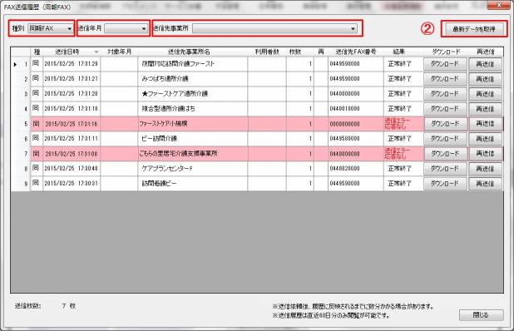
Task: Download the こもらの里居宅介護支援事業所 fax
Action: click(445, 154)
